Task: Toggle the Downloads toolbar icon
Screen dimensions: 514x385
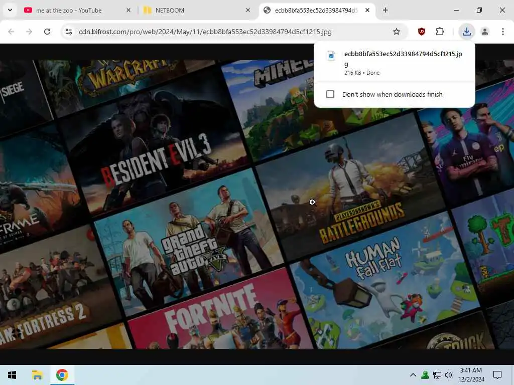Action: click(x=467, y=32)
